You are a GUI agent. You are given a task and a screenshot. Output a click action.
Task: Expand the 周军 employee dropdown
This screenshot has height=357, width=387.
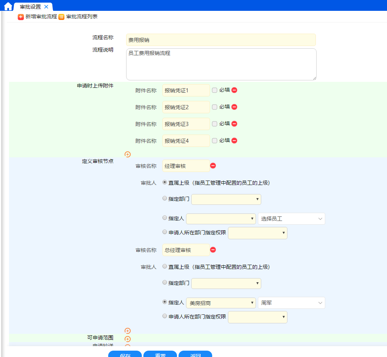291,303
